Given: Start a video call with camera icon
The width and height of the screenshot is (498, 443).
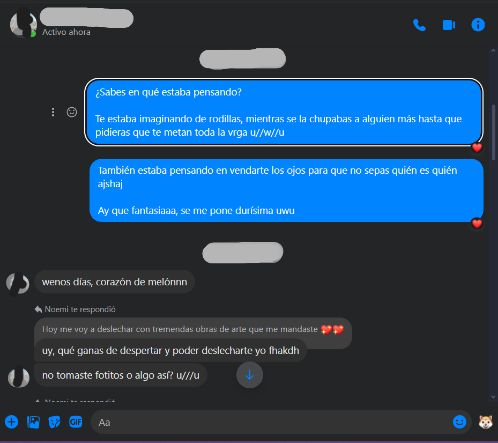Looking at the screenshot, I should pyautogui.click(x=449, y=25).
